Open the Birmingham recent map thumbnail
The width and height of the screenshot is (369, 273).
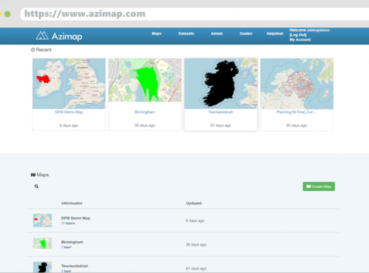[x=145, y=80]
